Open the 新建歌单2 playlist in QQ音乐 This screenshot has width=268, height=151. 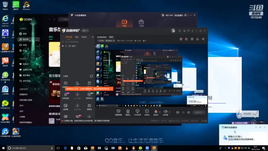(24, 94)
